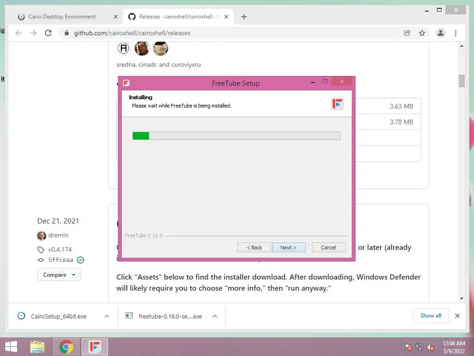Click the CairoSetup_64bit.exe download item
The width and height of the screenshot is (474, 356).
click(59, 316)
